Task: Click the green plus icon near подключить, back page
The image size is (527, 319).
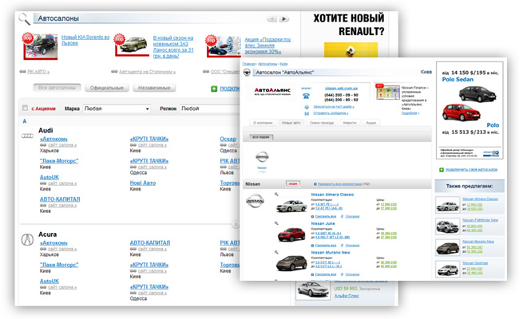Action: [214, 89]
